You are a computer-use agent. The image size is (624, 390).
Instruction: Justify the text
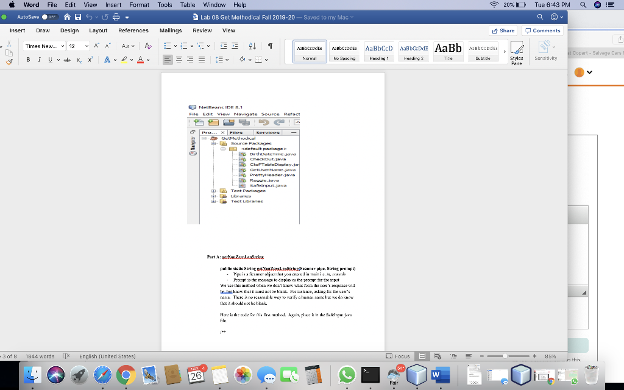coord(202,60)
